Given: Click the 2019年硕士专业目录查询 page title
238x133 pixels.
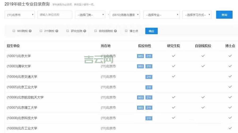Looking at the screenshot, I should coord(27,4).
